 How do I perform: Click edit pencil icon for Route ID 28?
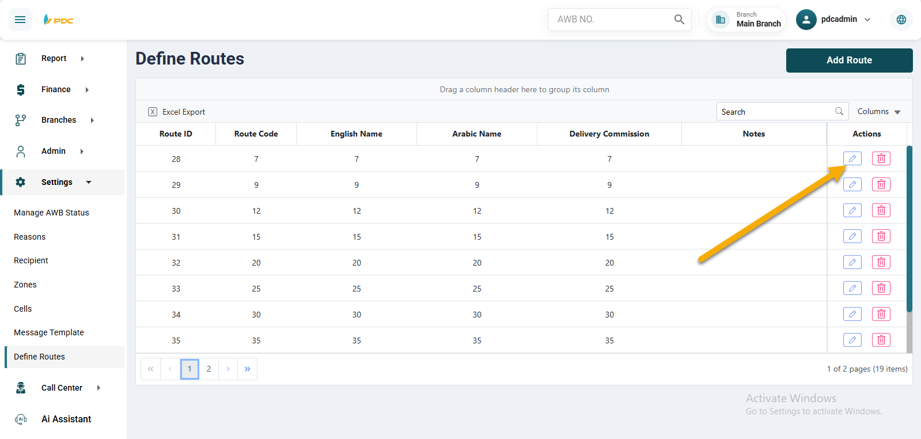852,158
